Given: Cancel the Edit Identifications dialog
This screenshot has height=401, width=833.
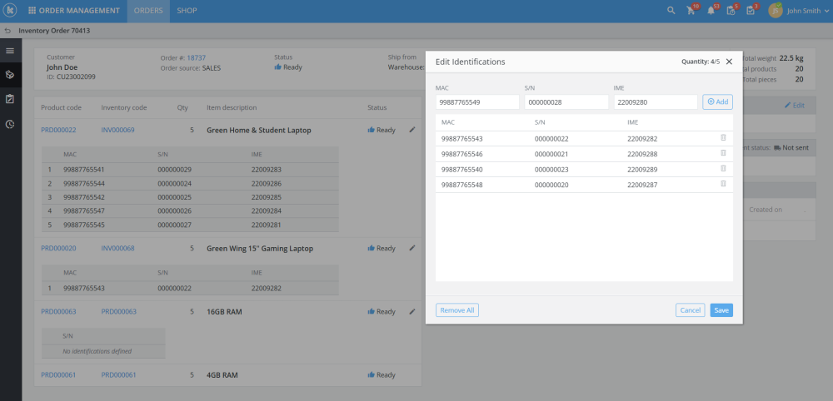Looking at the screenshot, I should [690, 310].
